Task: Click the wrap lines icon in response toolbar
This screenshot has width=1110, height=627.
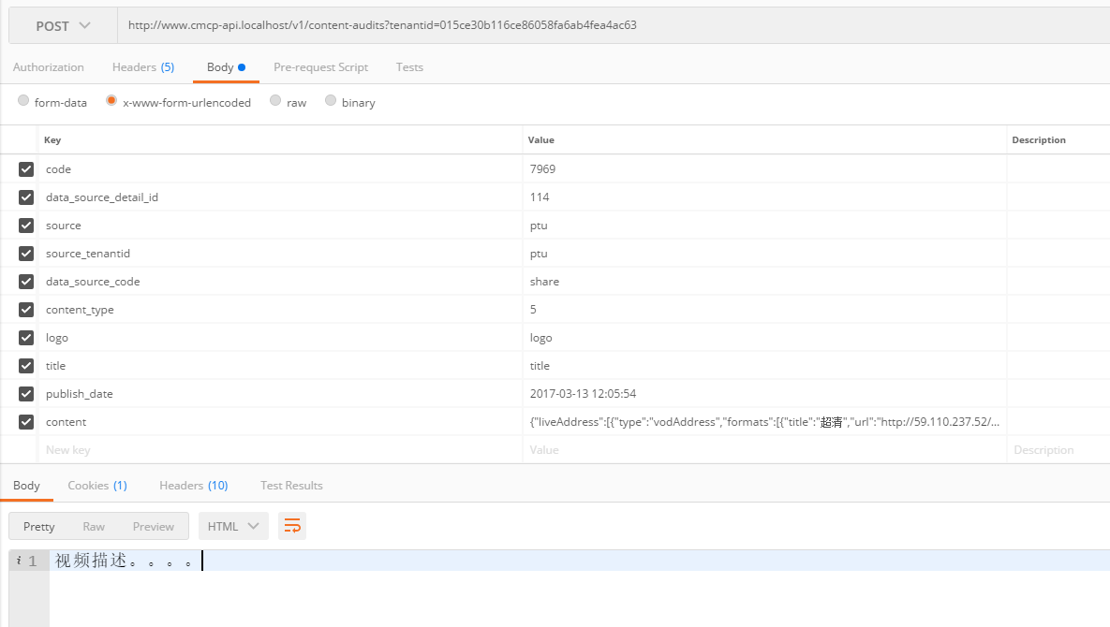Action: [292, 526]
